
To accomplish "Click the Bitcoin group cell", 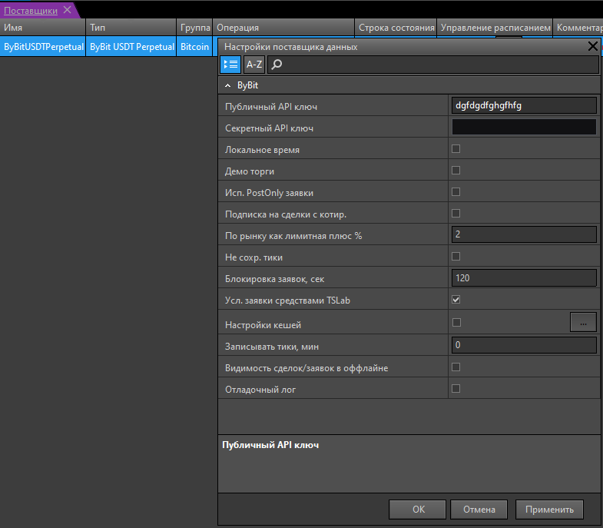I will pos(194,47).
